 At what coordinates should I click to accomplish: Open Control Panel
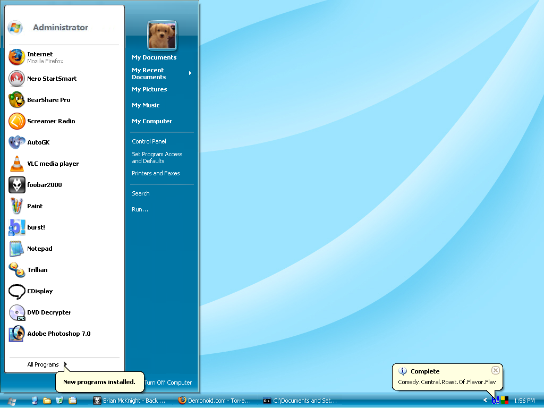coord(149,141)
